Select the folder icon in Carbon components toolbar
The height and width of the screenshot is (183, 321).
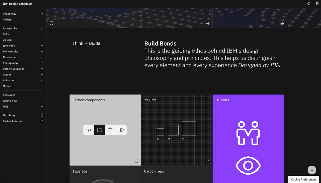pos(100,130)
